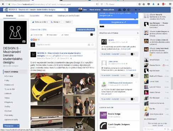Open the Czech Graphic Designers page link

tap(119, 124)
